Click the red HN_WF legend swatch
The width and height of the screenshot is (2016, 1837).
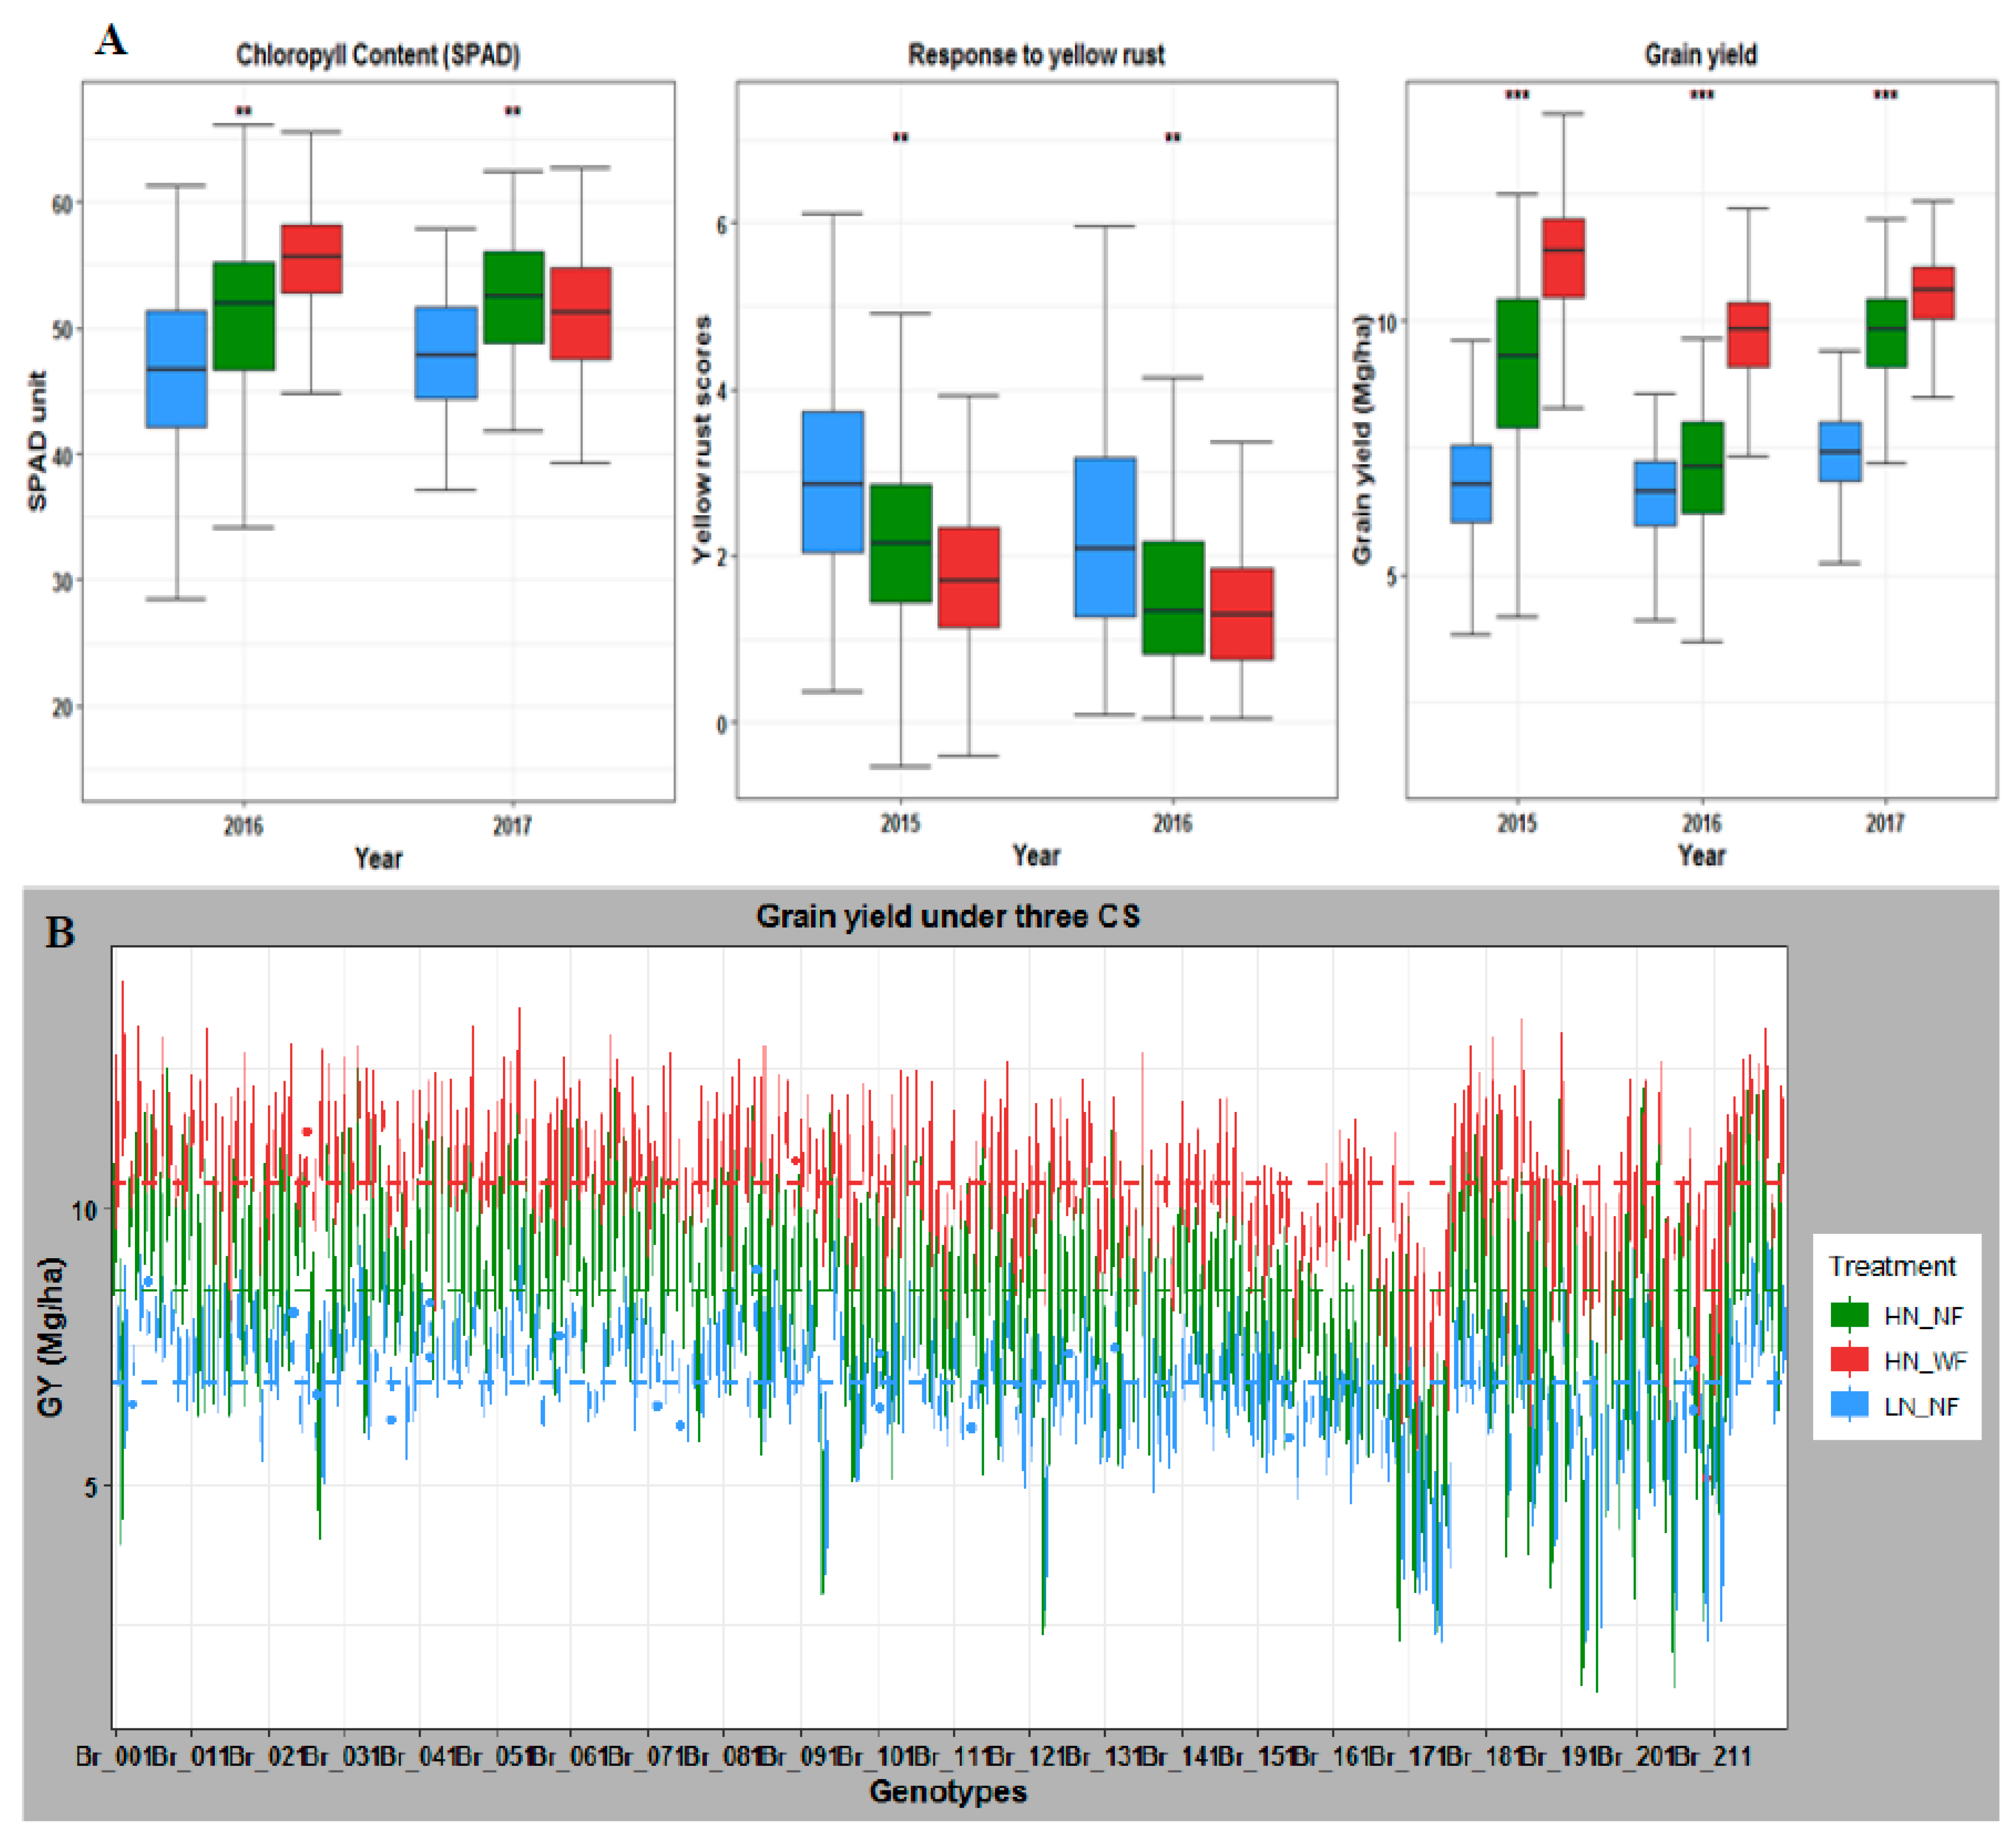point(1849,1359)
